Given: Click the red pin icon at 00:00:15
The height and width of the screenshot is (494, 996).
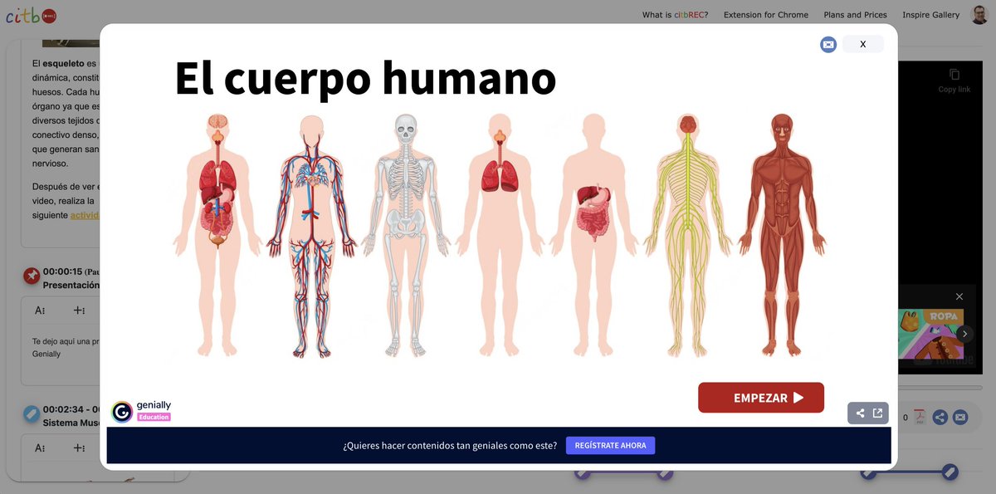Looking at the screenshot, I should click(32, 276).
